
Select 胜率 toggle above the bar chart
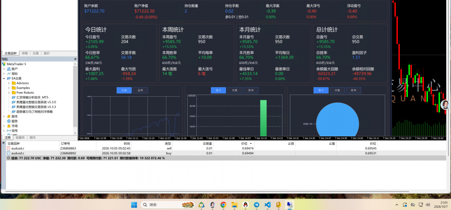[x=251, y=90]
